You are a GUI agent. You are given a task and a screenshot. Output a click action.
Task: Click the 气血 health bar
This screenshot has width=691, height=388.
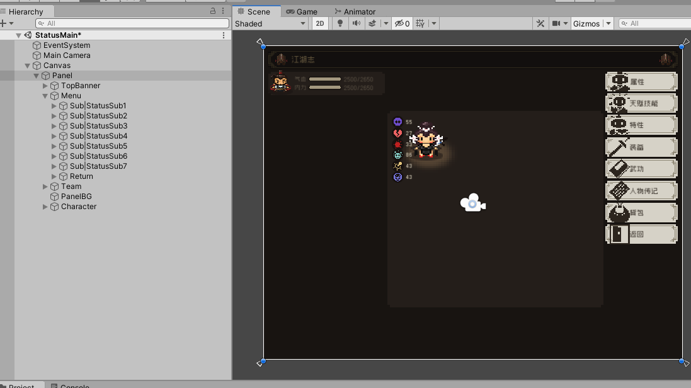tap(325, 79)
